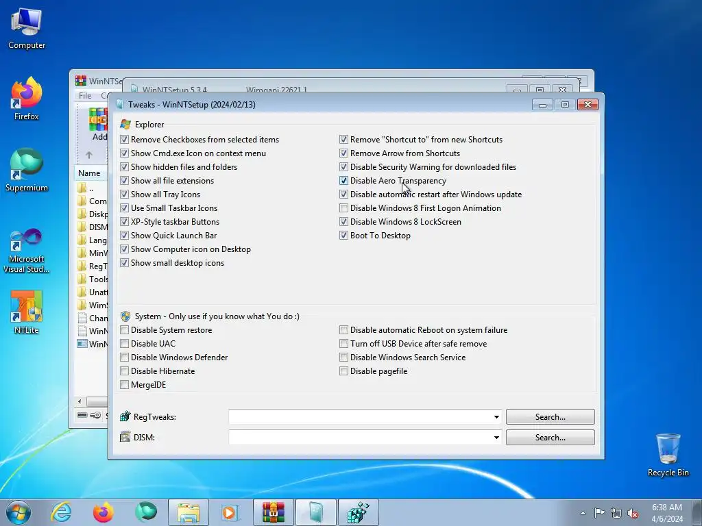This screenshot has width=702, height=526.
Task: Go up one level in WinRAR
Action: (x=89, y=155)
